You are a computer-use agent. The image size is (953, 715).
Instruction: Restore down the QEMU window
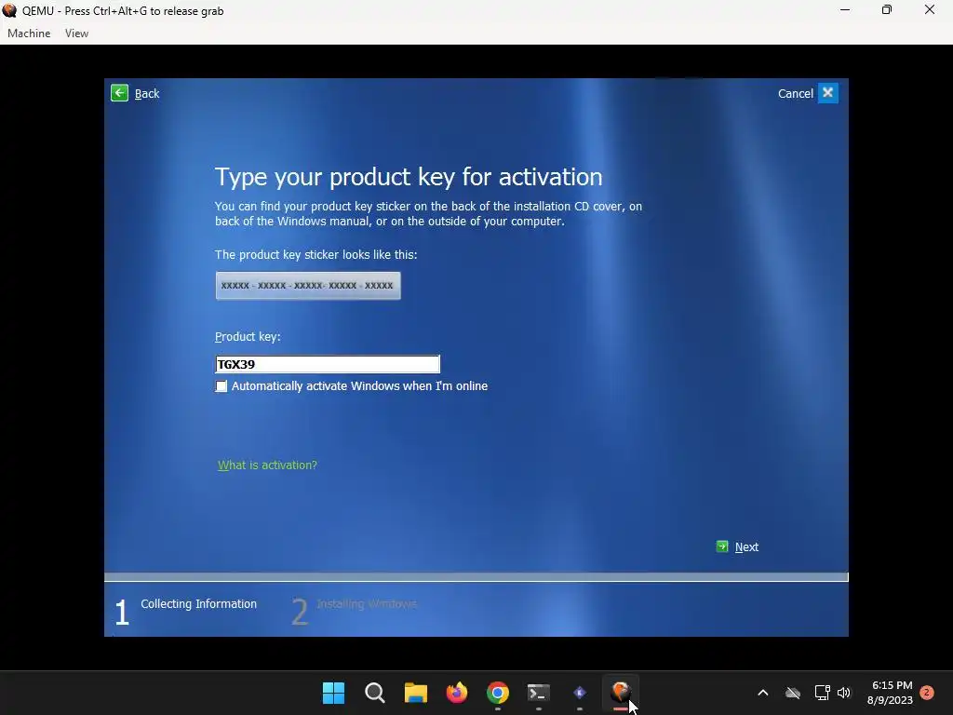887,9
